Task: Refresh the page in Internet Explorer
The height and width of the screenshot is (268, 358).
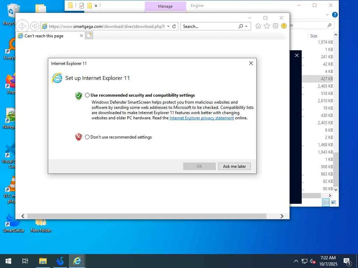Action: click(x=174, y=26)
